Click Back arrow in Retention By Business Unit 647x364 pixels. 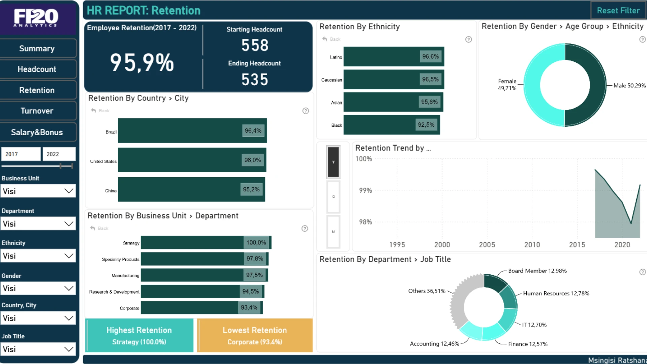point(93,228)
